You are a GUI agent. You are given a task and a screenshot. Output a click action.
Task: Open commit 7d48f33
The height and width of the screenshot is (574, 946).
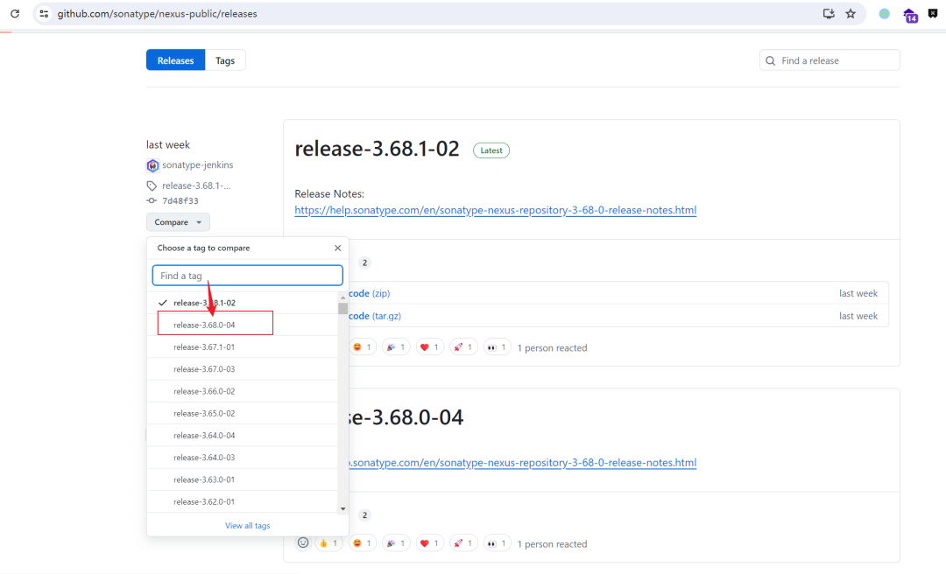pos(180,200)
